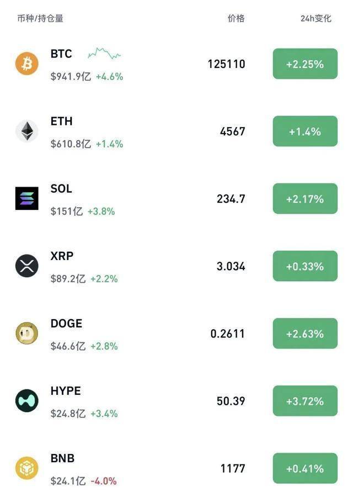The height and width of the screenshot is (497, 353).
Task: Sort by the 价格 column header
Action: (236, 18)
